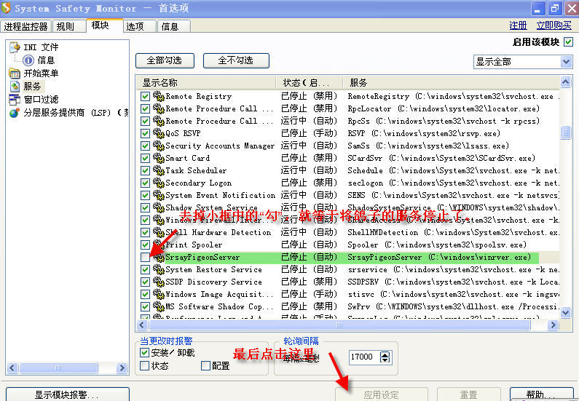Click the INI 文件 tree icon
Image resolution: width=579 pixels, height=401 pixels.
tap(15, 47)
